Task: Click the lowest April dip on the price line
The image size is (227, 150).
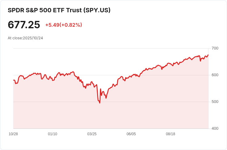Action: pyautogui.click(x=100, y=103)
